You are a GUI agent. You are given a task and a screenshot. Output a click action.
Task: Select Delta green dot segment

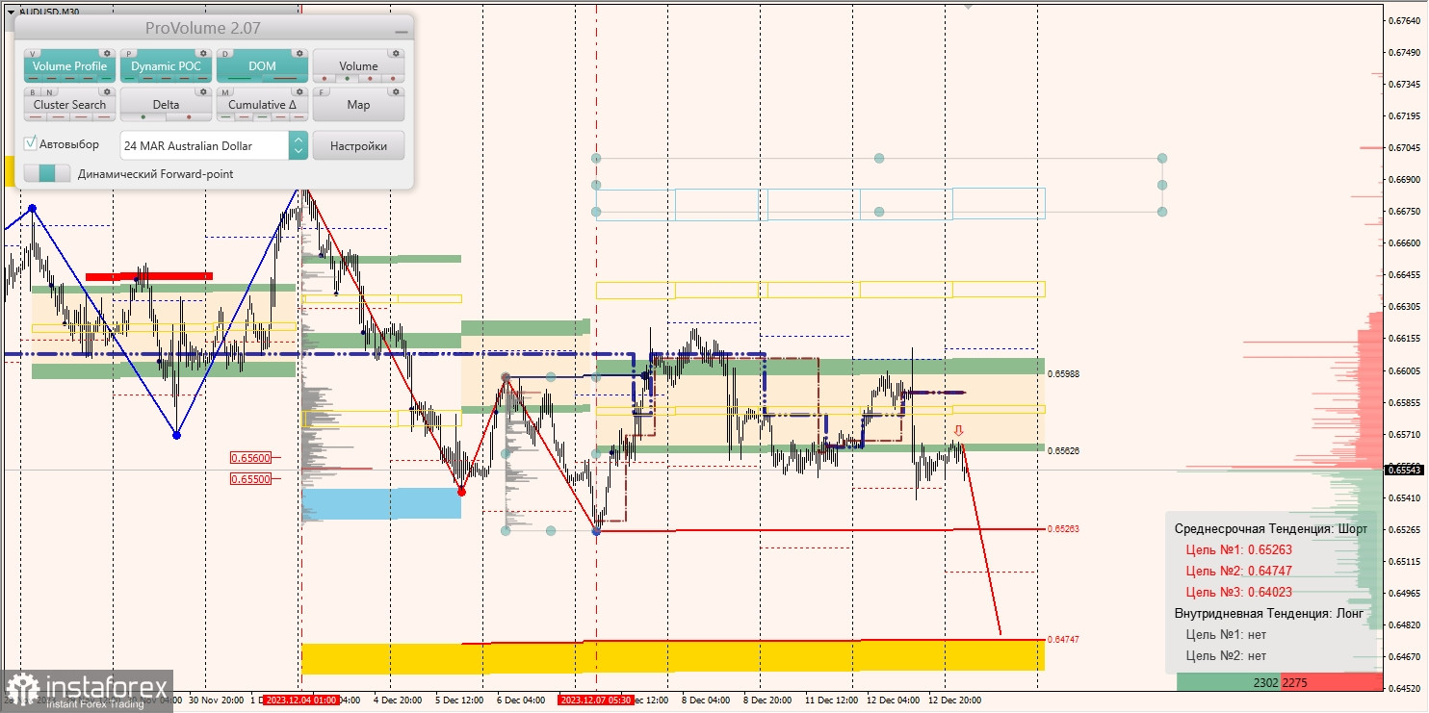click(x=143, y=117)
